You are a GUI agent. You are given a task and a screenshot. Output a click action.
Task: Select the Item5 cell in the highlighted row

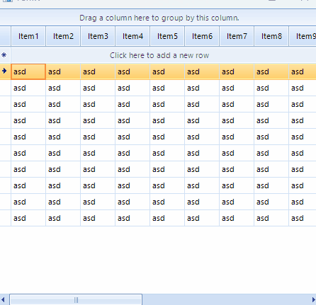(x=167, y=71)
